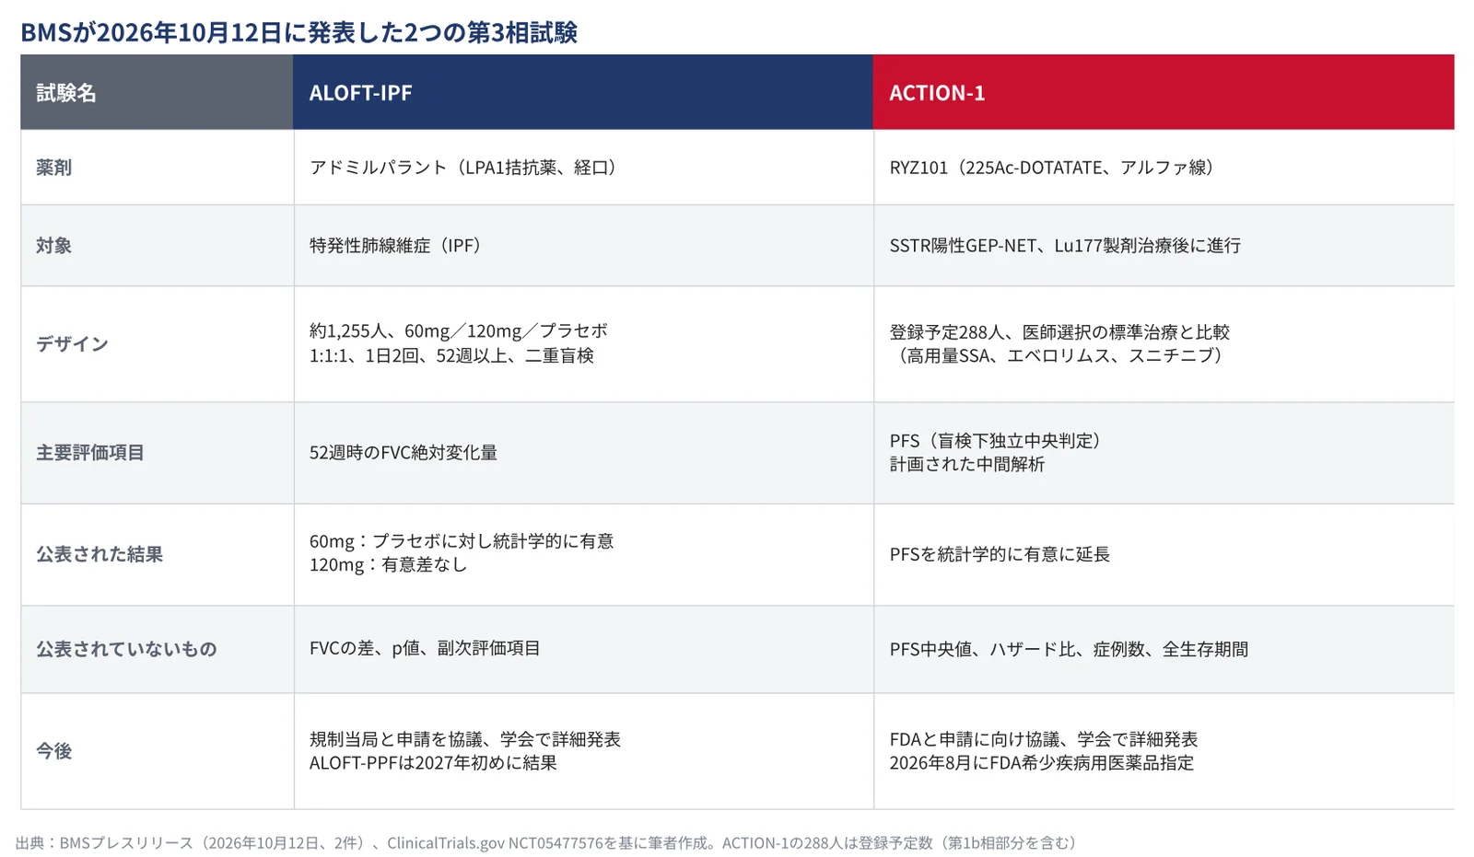
Task: Click the 'FDAと申請に向け協議、学会で詳細発表' line
Action: click(1044, 739)
